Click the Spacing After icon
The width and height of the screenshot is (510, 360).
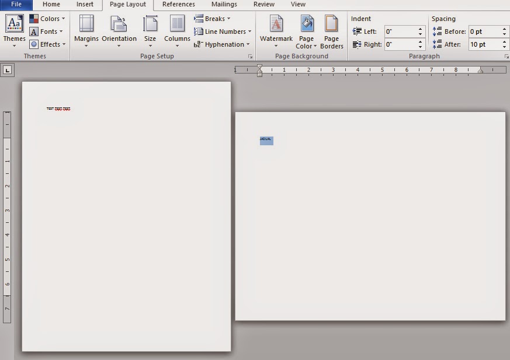(437, 44)
